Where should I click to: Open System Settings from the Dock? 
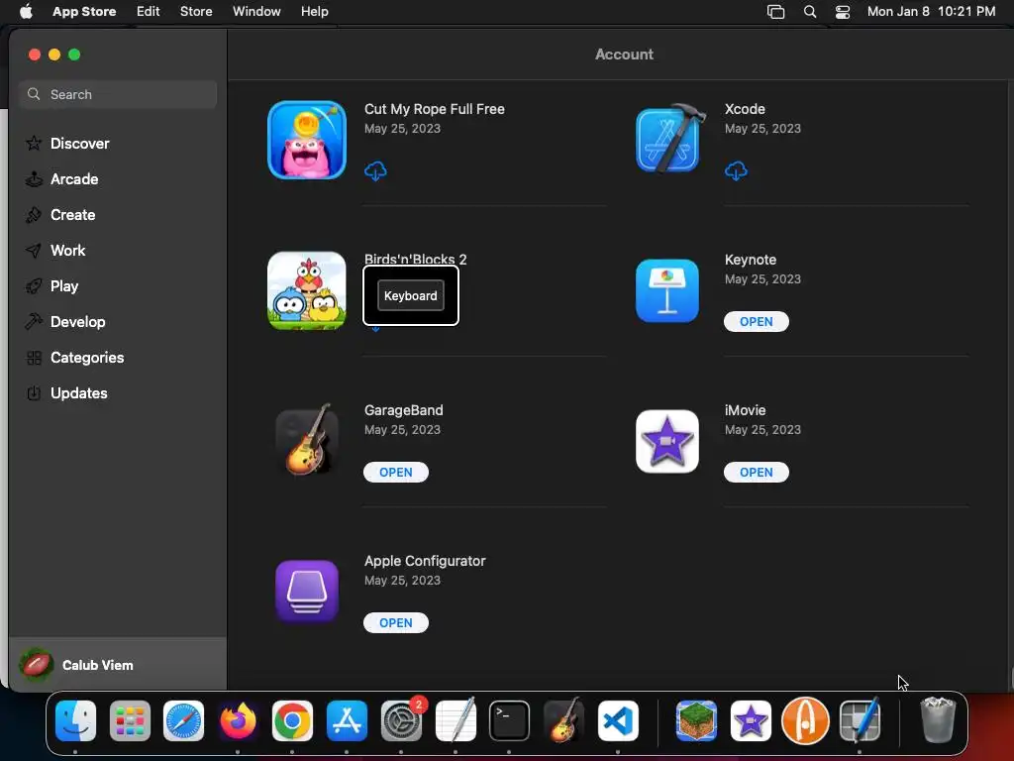(x=402, y=721)
